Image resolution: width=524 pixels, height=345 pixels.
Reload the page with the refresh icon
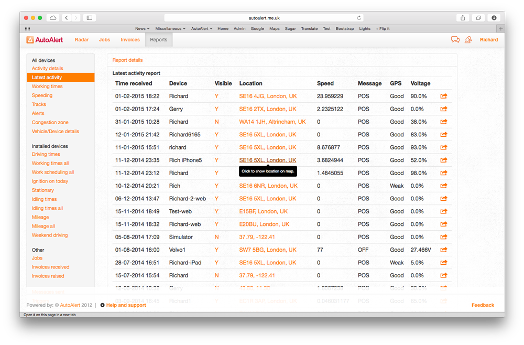click(359, 18)
